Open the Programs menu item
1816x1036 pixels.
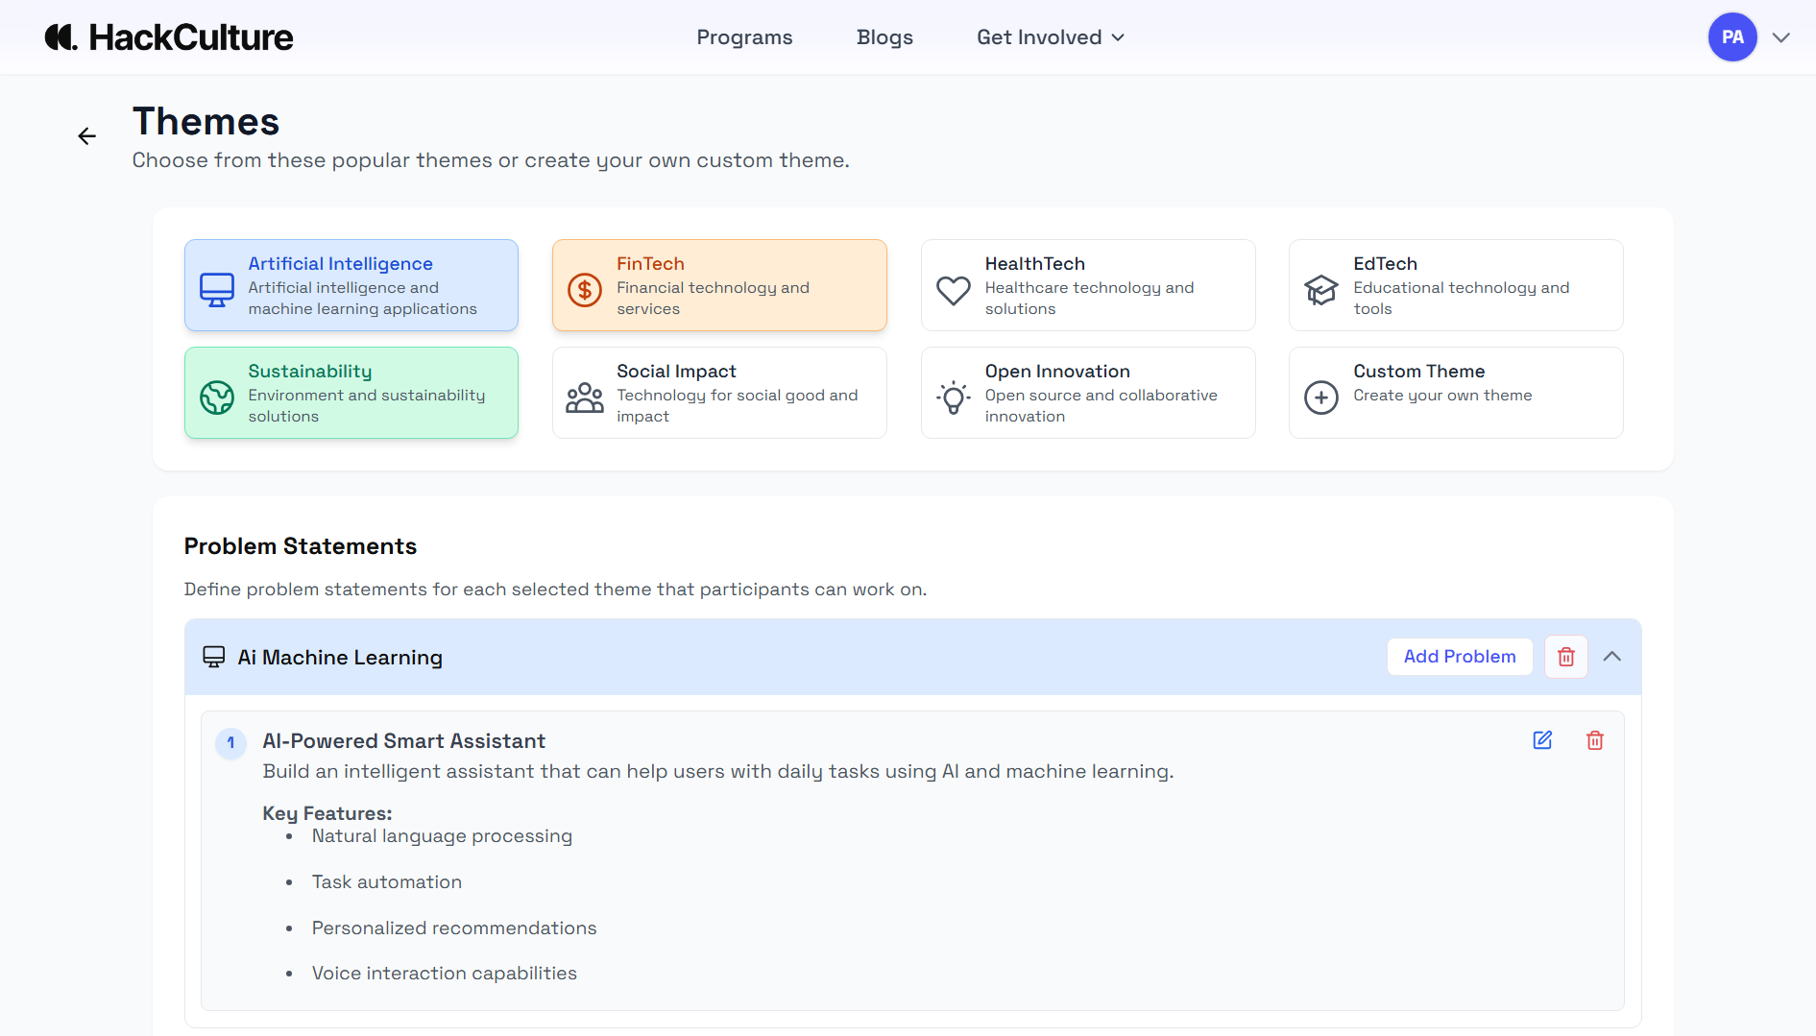(744, 37)
